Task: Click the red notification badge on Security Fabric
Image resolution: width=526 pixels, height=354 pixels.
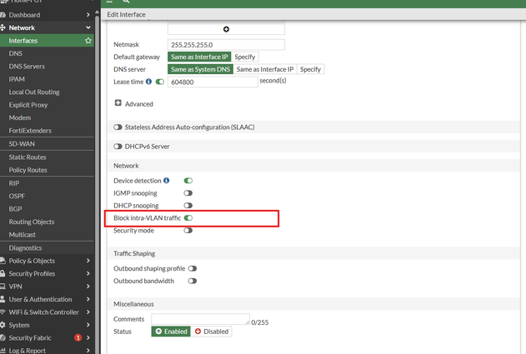Action: pyautogui.click(x=78, y=337)
